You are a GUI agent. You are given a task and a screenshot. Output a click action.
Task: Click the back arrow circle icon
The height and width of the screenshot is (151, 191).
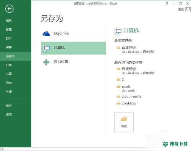click(x=9, y=9)
